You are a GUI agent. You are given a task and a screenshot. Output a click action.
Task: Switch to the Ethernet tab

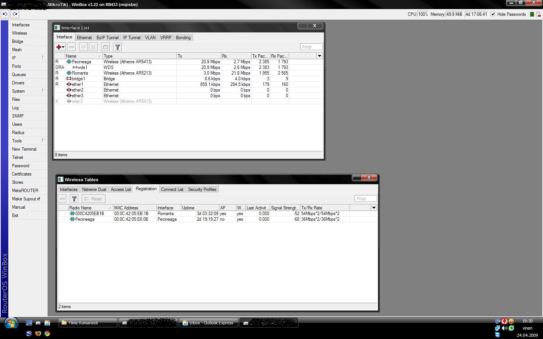click(x=84, y=38)
